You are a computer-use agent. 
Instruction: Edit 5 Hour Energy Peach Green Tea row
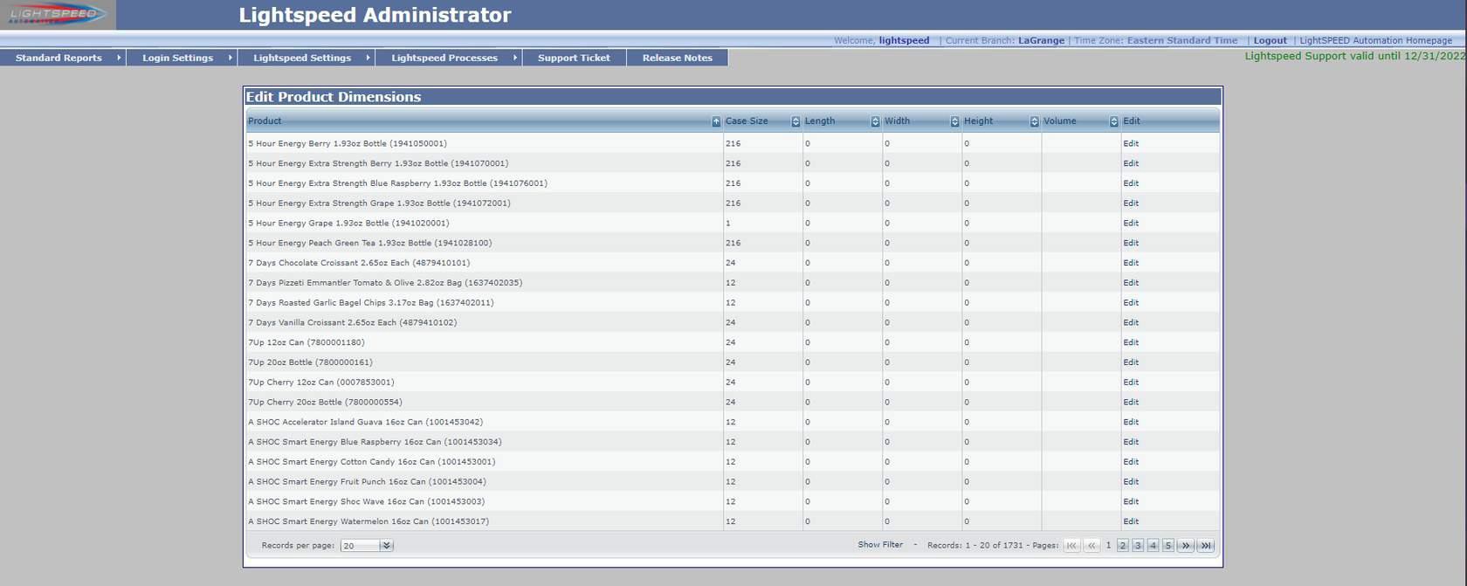1131,243
